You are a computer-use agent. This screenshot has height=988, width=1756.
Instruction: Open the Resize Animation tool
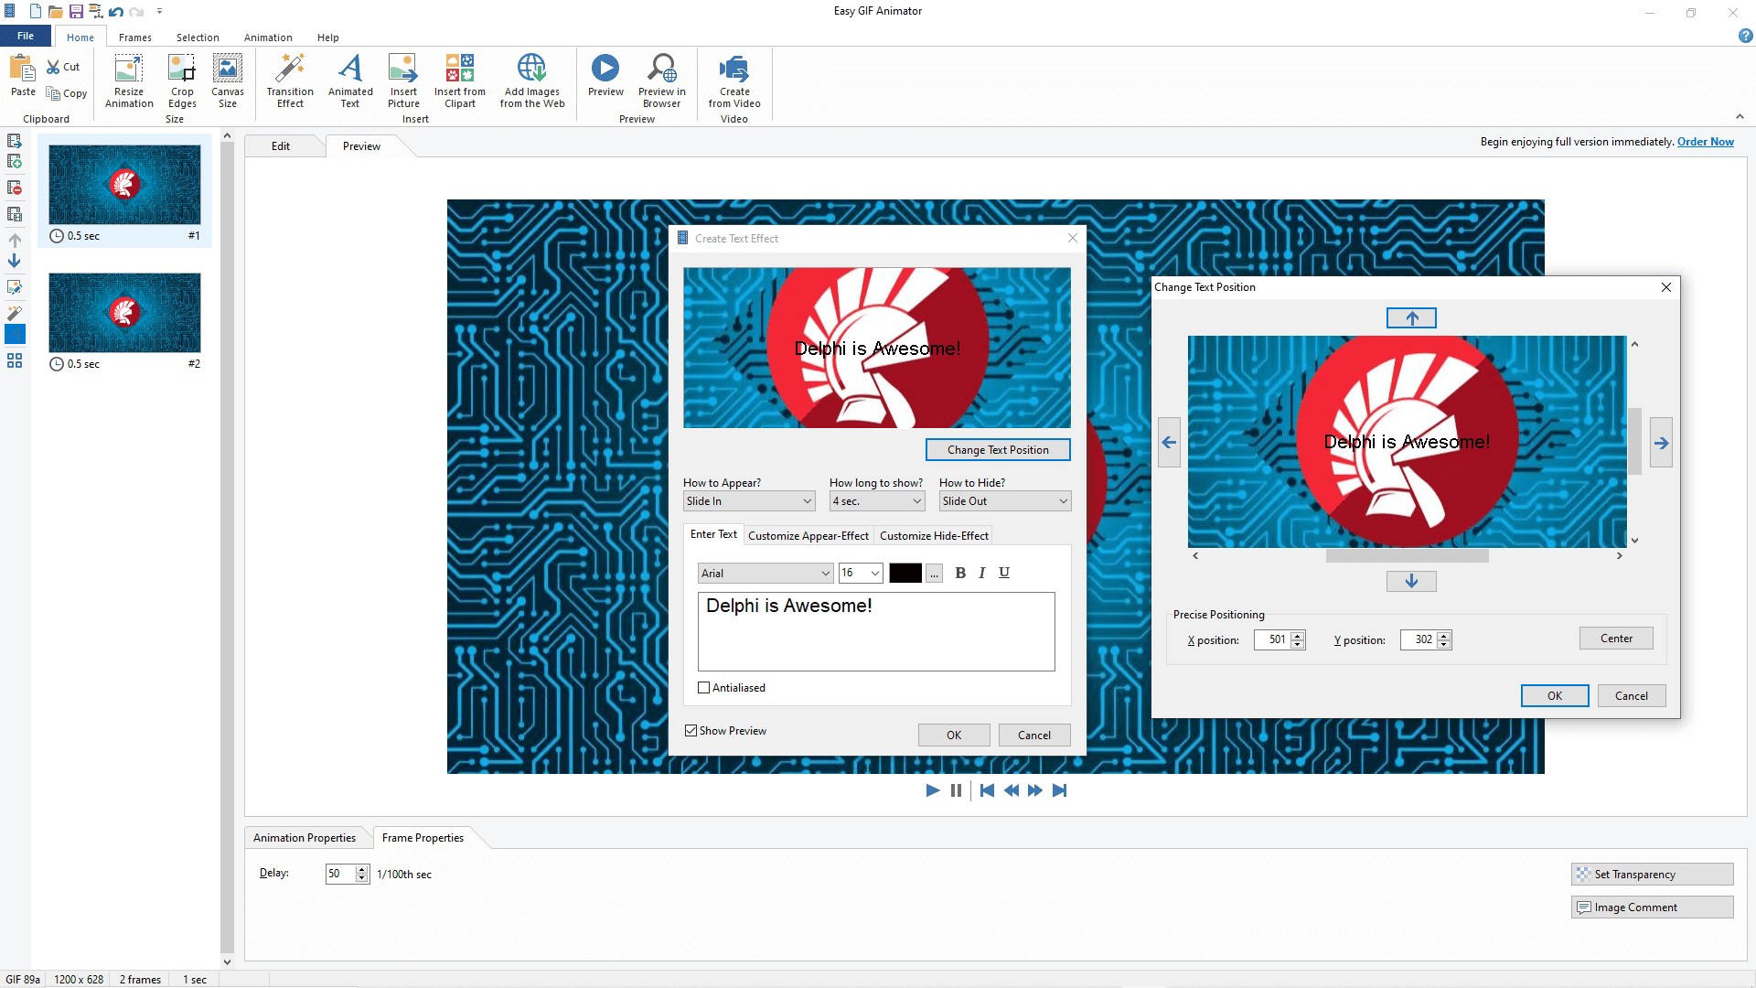(x=129, y=81)
